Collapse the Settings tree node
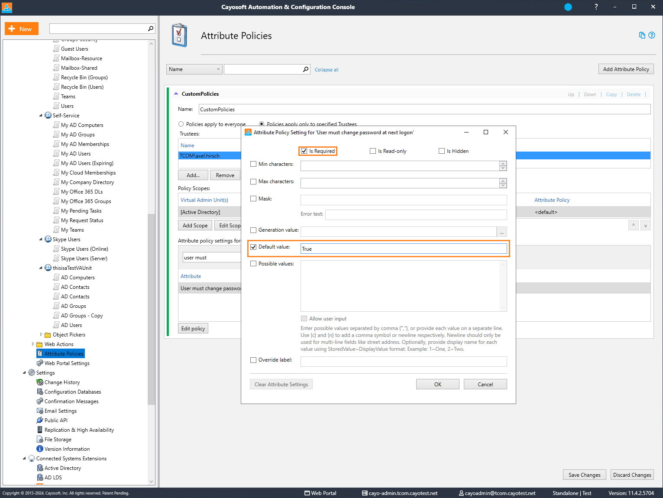The image size is (663, 498). pyautogui.click(x=25, y=373)
